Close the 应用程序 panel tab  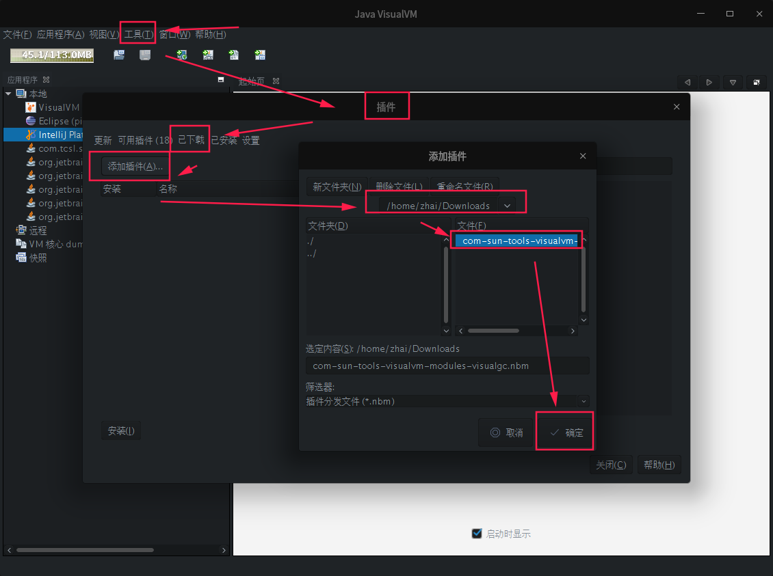point(47,80)
